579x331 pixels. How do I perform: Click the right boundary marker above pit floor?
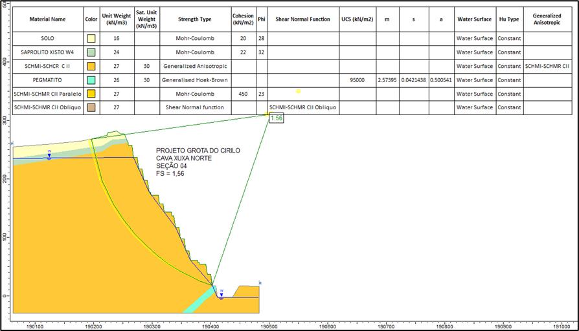(260, 283)
